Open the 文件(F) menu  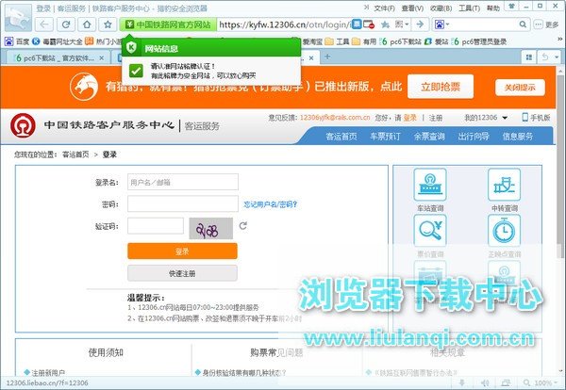tap(384, 8)
